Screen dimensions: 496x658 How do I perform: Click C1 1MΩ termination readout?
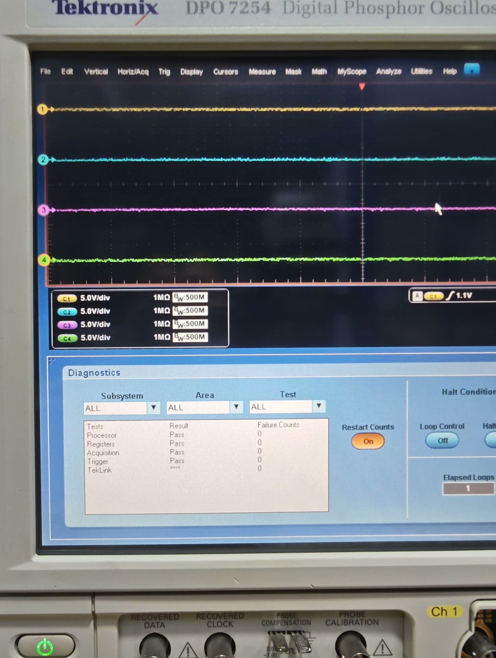tap(161, 297)
